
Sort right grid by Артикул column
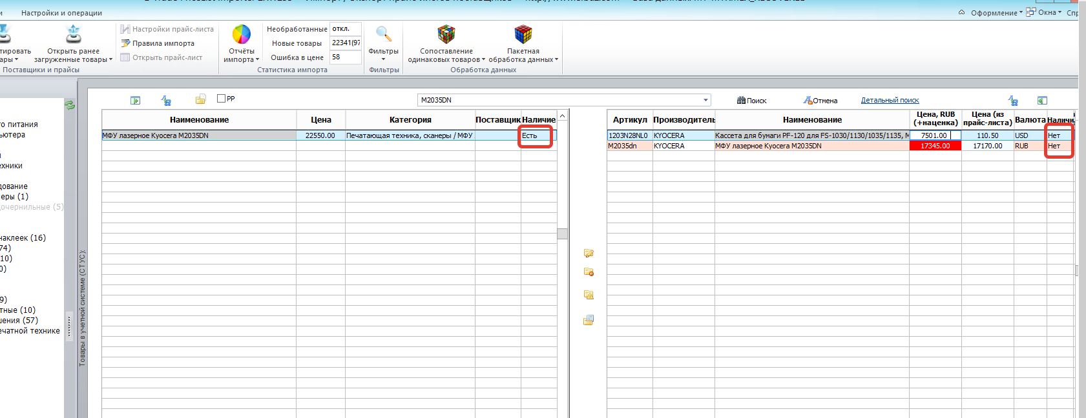630,120
